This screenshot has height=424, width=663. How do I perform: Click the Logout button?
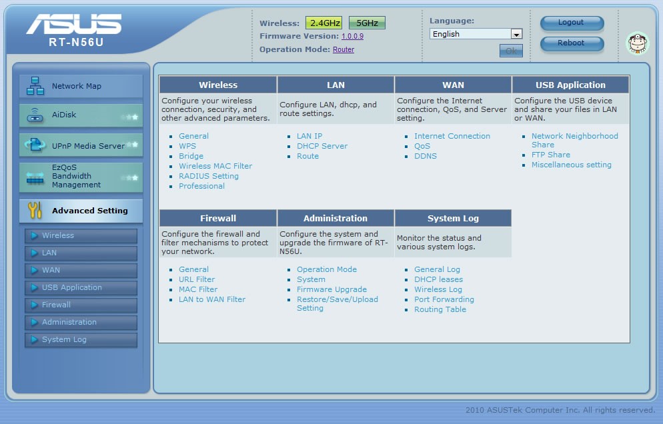tap(572, 23)
